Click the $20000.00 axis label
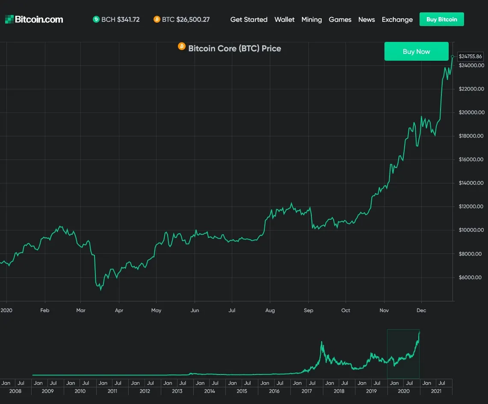Image resolution: width=488 pixels, height=404 pixels. coord(471,112)
